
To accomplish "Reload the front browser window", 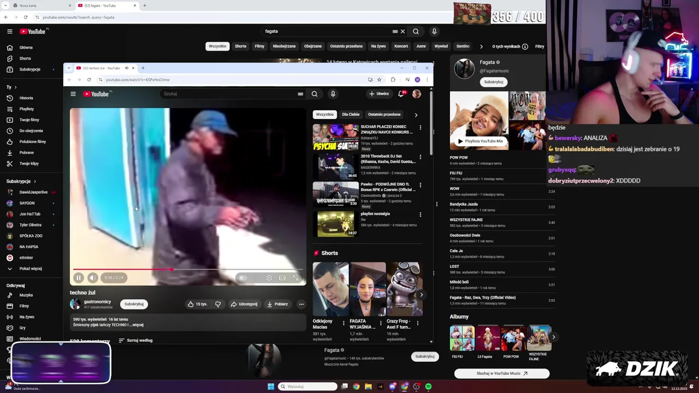I will (x=89, y=80).
